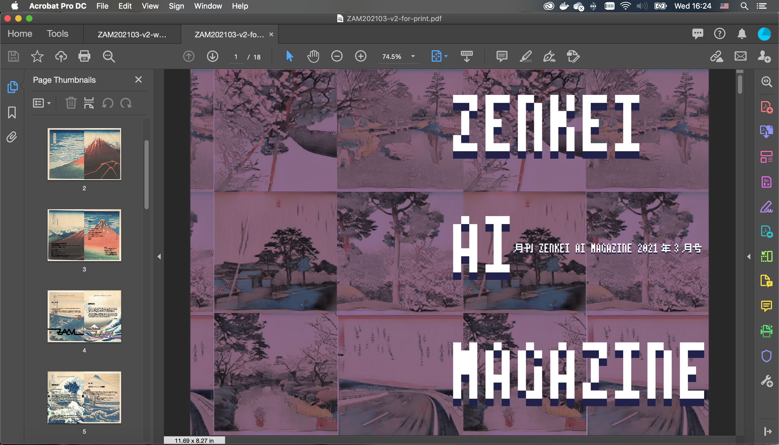
Task: Expand the right tools pane labels
Action: [x=768, y=431]
